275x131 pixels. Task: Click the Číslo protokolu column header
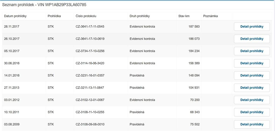(x=86, y=16)
